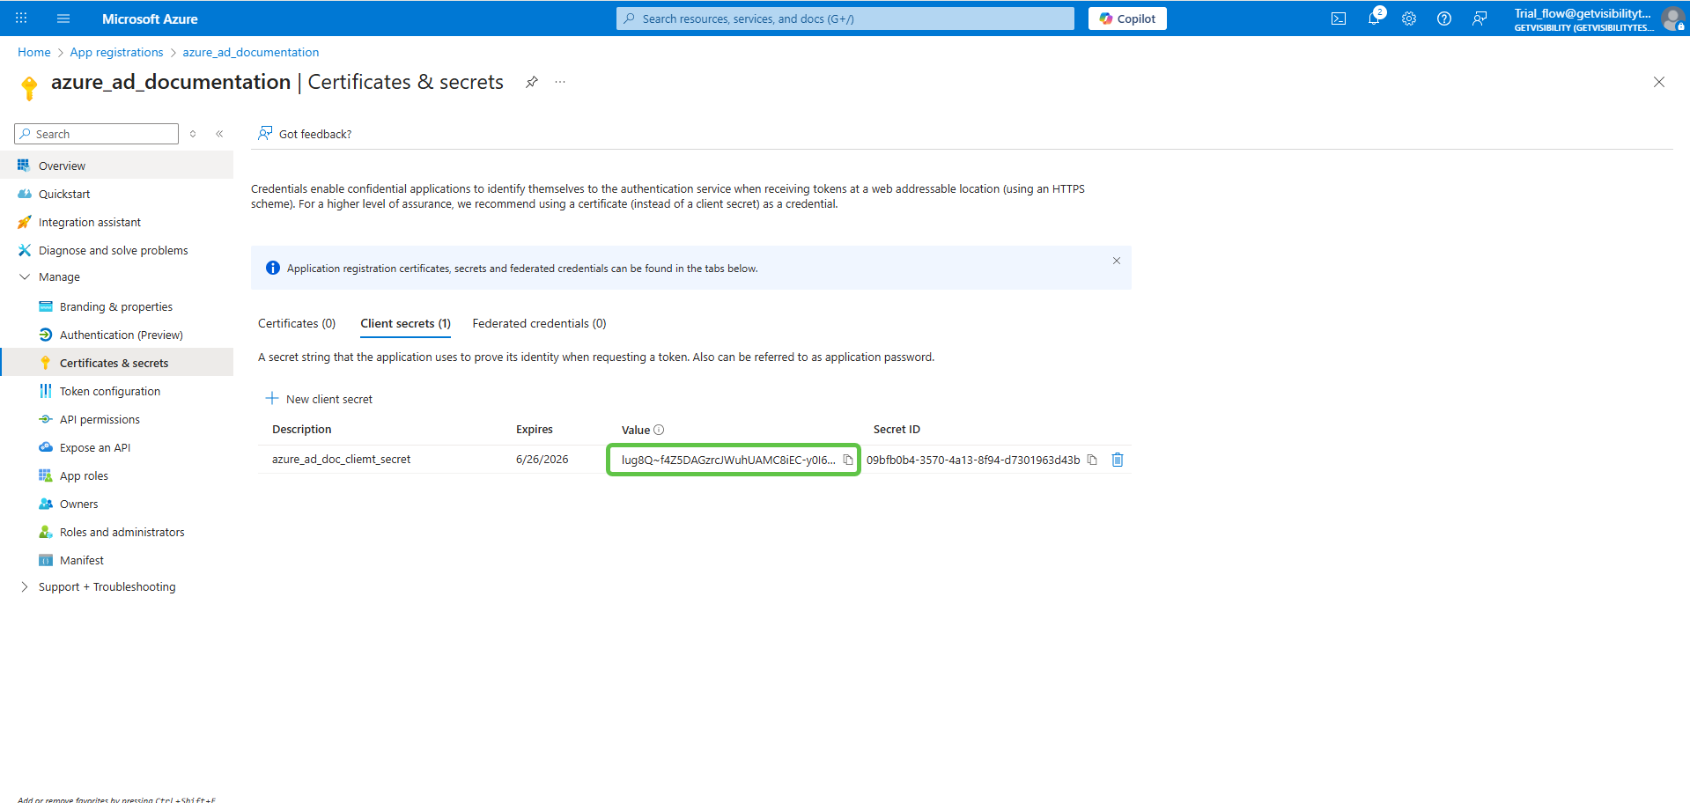Expand Support + Troubleshooting section

tap(25, 586)
